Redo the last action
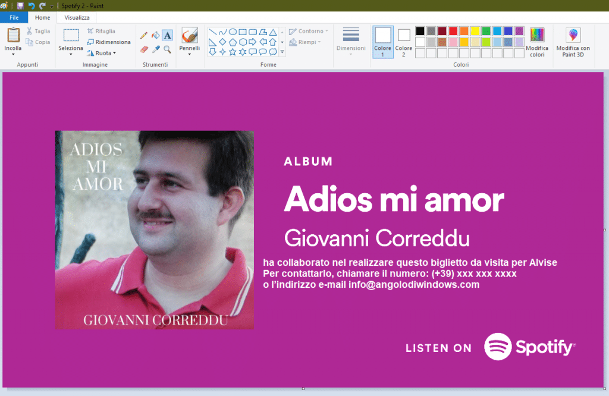The height and width of the screenshot is (396, 609). (42, 6)
